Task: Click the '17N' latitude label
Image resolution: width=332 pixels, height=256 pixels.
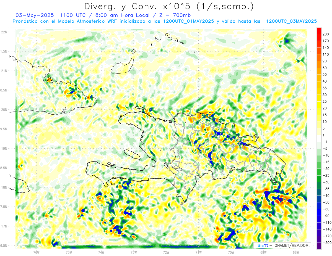Action: (x=4, y=226)
